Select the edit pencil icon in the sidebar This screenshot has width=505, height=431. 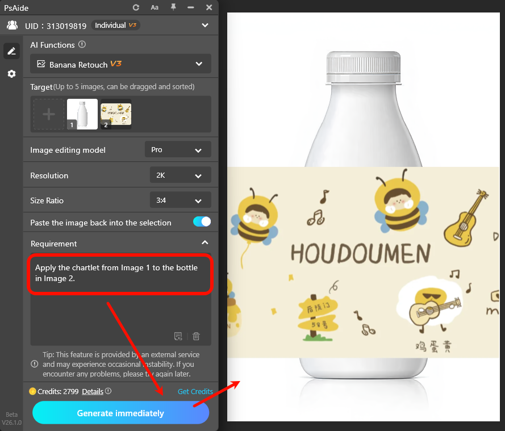pos(11,51)
